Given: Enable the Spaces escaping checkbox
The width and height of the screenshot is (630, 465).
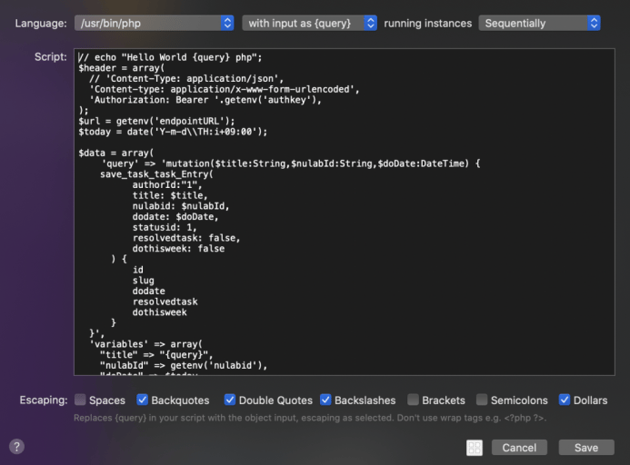Looking at the screenshot, I should [x=81, y=400].
